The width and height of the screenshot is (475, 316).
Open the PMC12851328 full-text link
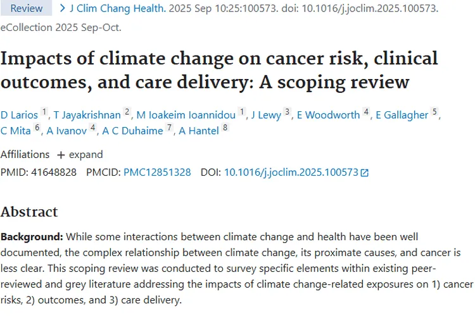(x=157, y=172)
